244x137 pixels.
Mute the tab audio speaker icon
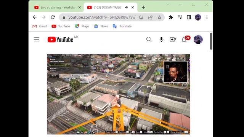(x=126, y=8)
